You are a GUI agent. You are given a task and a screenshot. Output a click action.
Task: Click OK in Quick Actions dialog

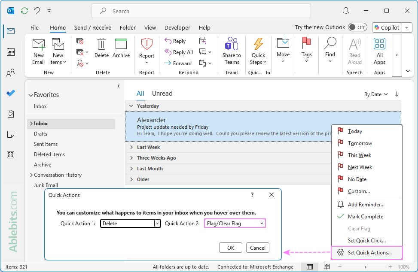click(x=231, y=248)
